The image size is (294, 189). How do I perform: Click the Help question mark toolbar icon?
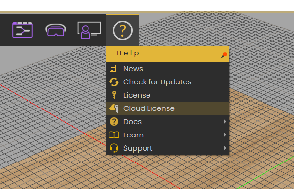click(122, 30)
